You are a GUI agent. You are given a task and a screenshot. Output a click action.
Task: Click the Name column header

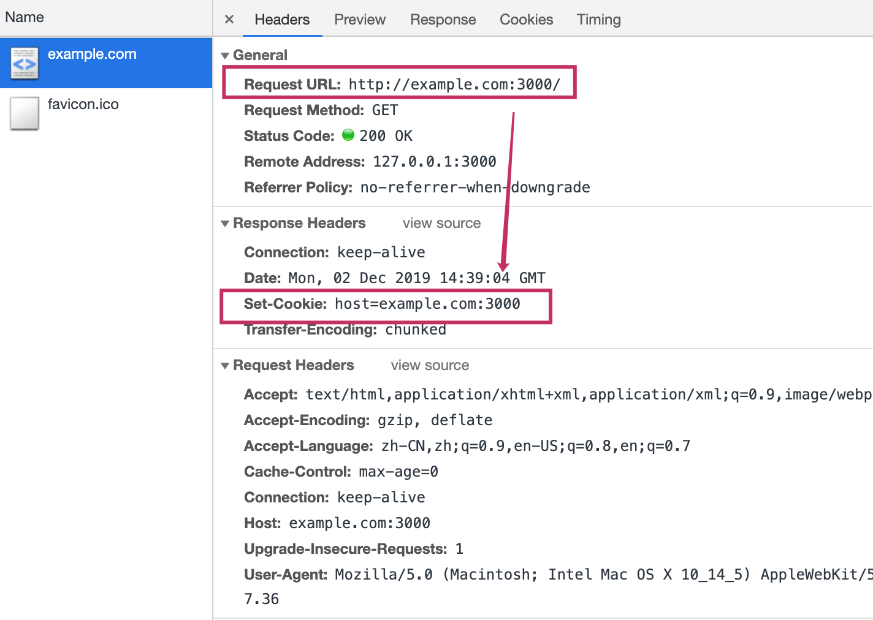coord(25,17)
